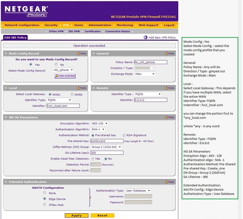
Task: Go to the SSL VPN submenu
Action: 74,31
